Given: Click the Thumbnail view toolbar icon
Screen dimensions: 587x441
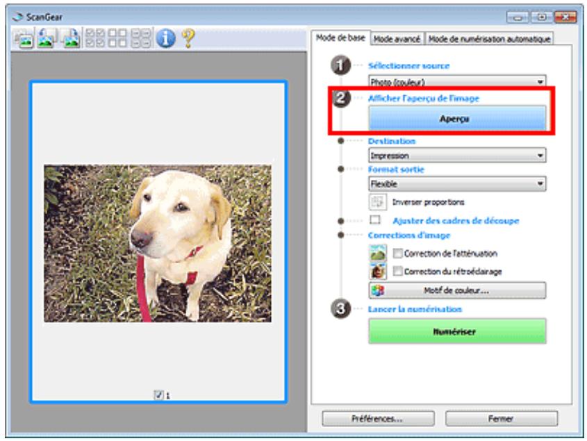Looking at the screenshot, I should tap(24, 38).
